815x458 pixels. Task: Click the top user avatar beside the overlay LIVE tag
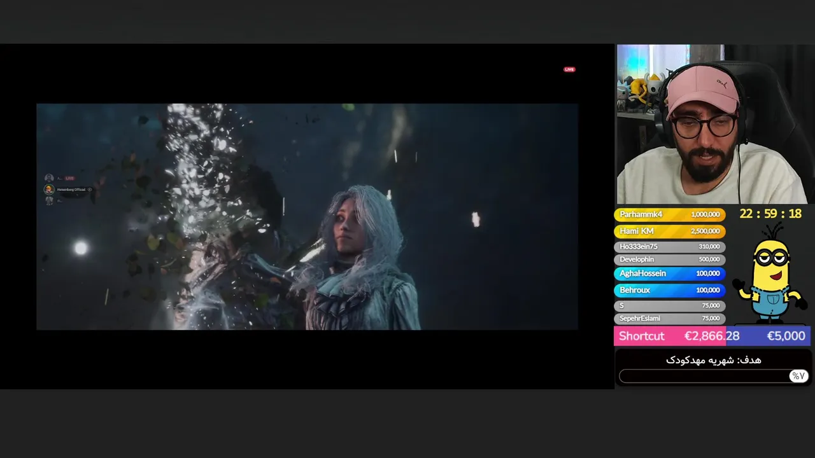point(49,179)
